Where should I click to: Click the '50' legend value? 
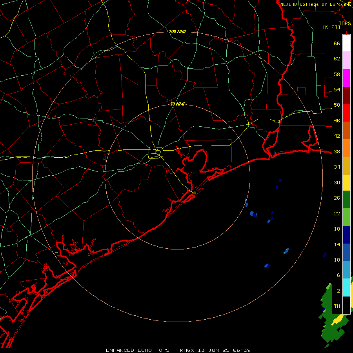point(337,105)
